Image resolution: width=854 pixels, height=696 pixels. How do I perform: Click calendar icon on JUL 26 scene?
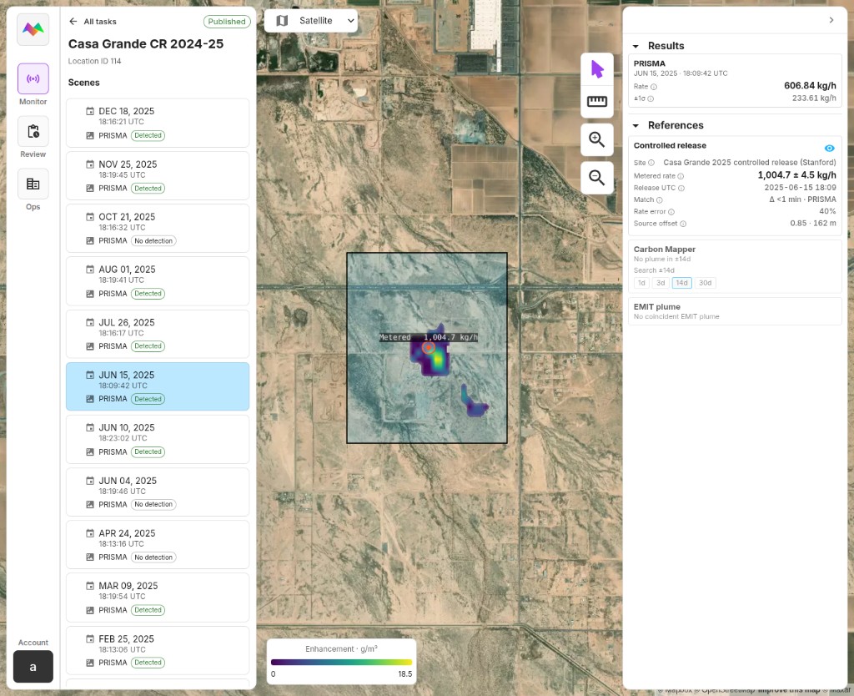[x=90, y=322]
